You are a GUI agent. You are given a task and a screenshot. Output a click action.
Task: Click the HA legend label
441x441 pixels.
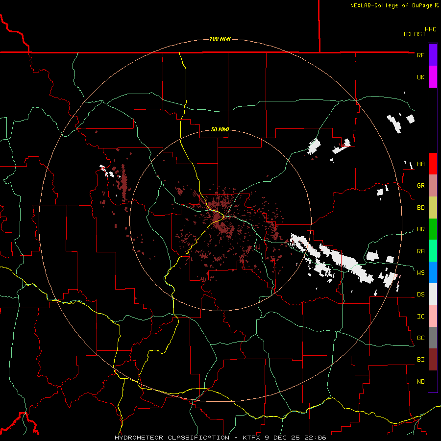click(x=420, y=164)
